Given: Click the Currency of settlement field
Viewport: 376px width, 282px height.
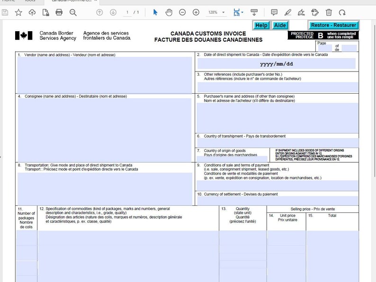Looking at the screenshot, I should (278, 201).
